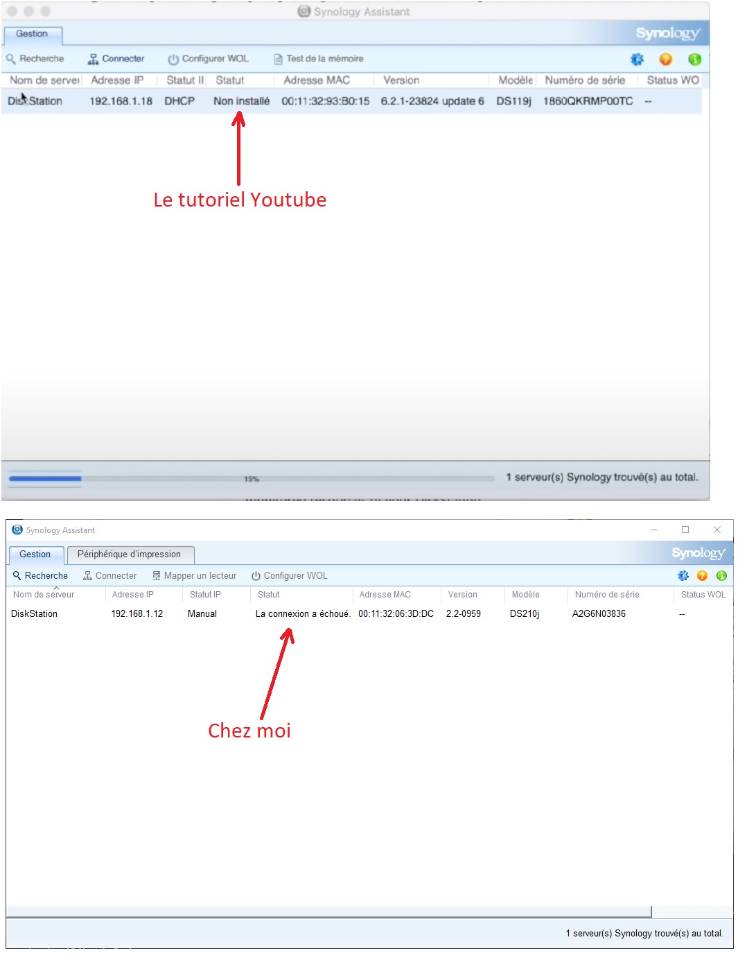747x969 pixels.
Task: Click Connecter in the top Mac window toolbar
Action: pyautogui.click(x=116, y=59)
